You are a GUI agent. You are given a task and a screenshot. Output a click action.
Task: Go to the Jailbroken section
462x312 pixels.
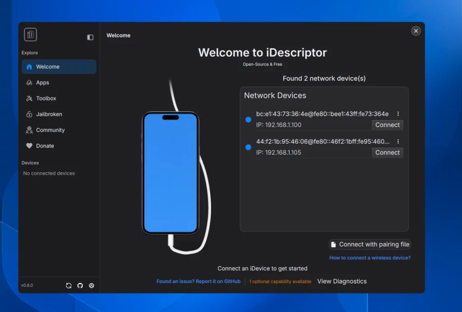[x=59, y=114]
